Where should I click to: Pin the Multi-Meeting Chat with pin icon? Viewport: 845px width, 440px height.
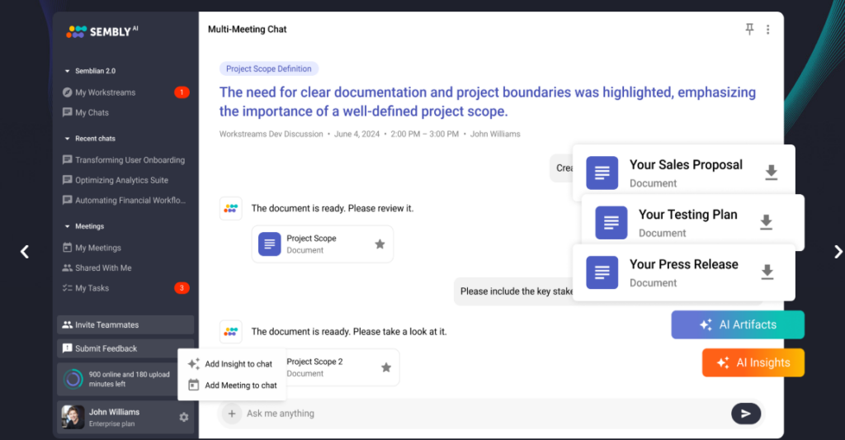point(749,29)
